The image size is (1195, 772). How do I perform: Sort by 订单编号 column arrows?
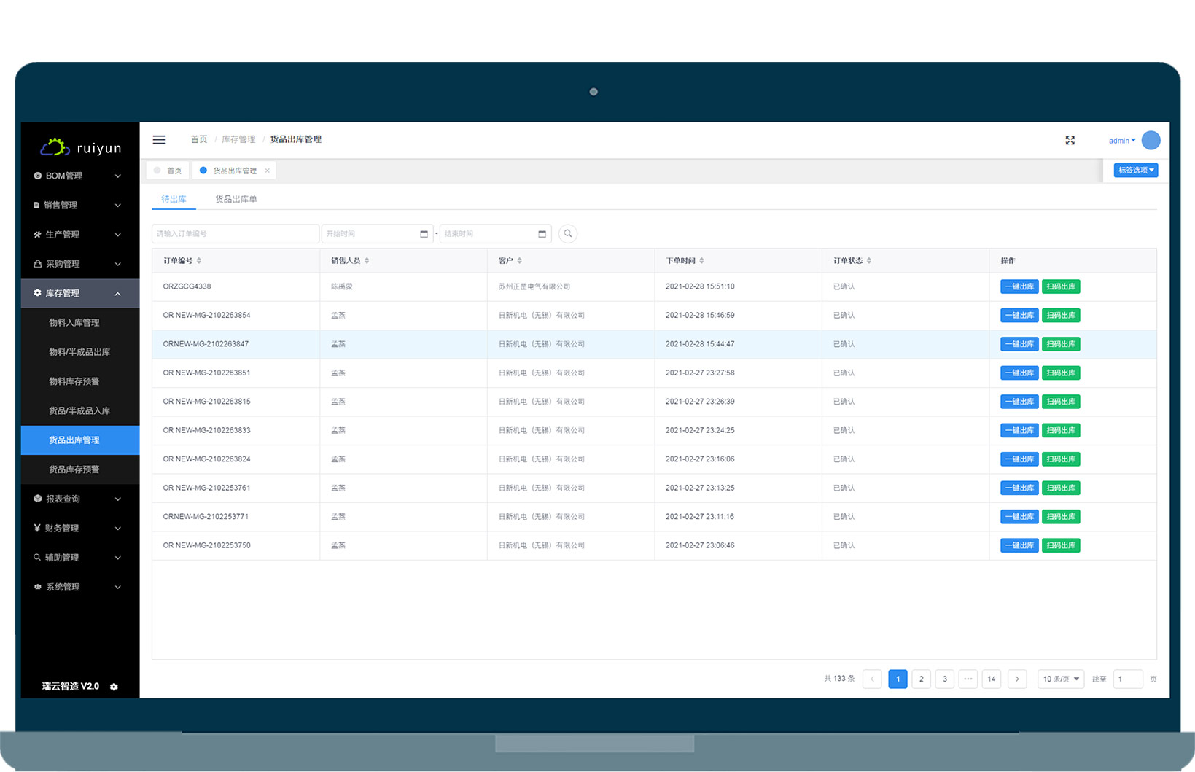199,261
